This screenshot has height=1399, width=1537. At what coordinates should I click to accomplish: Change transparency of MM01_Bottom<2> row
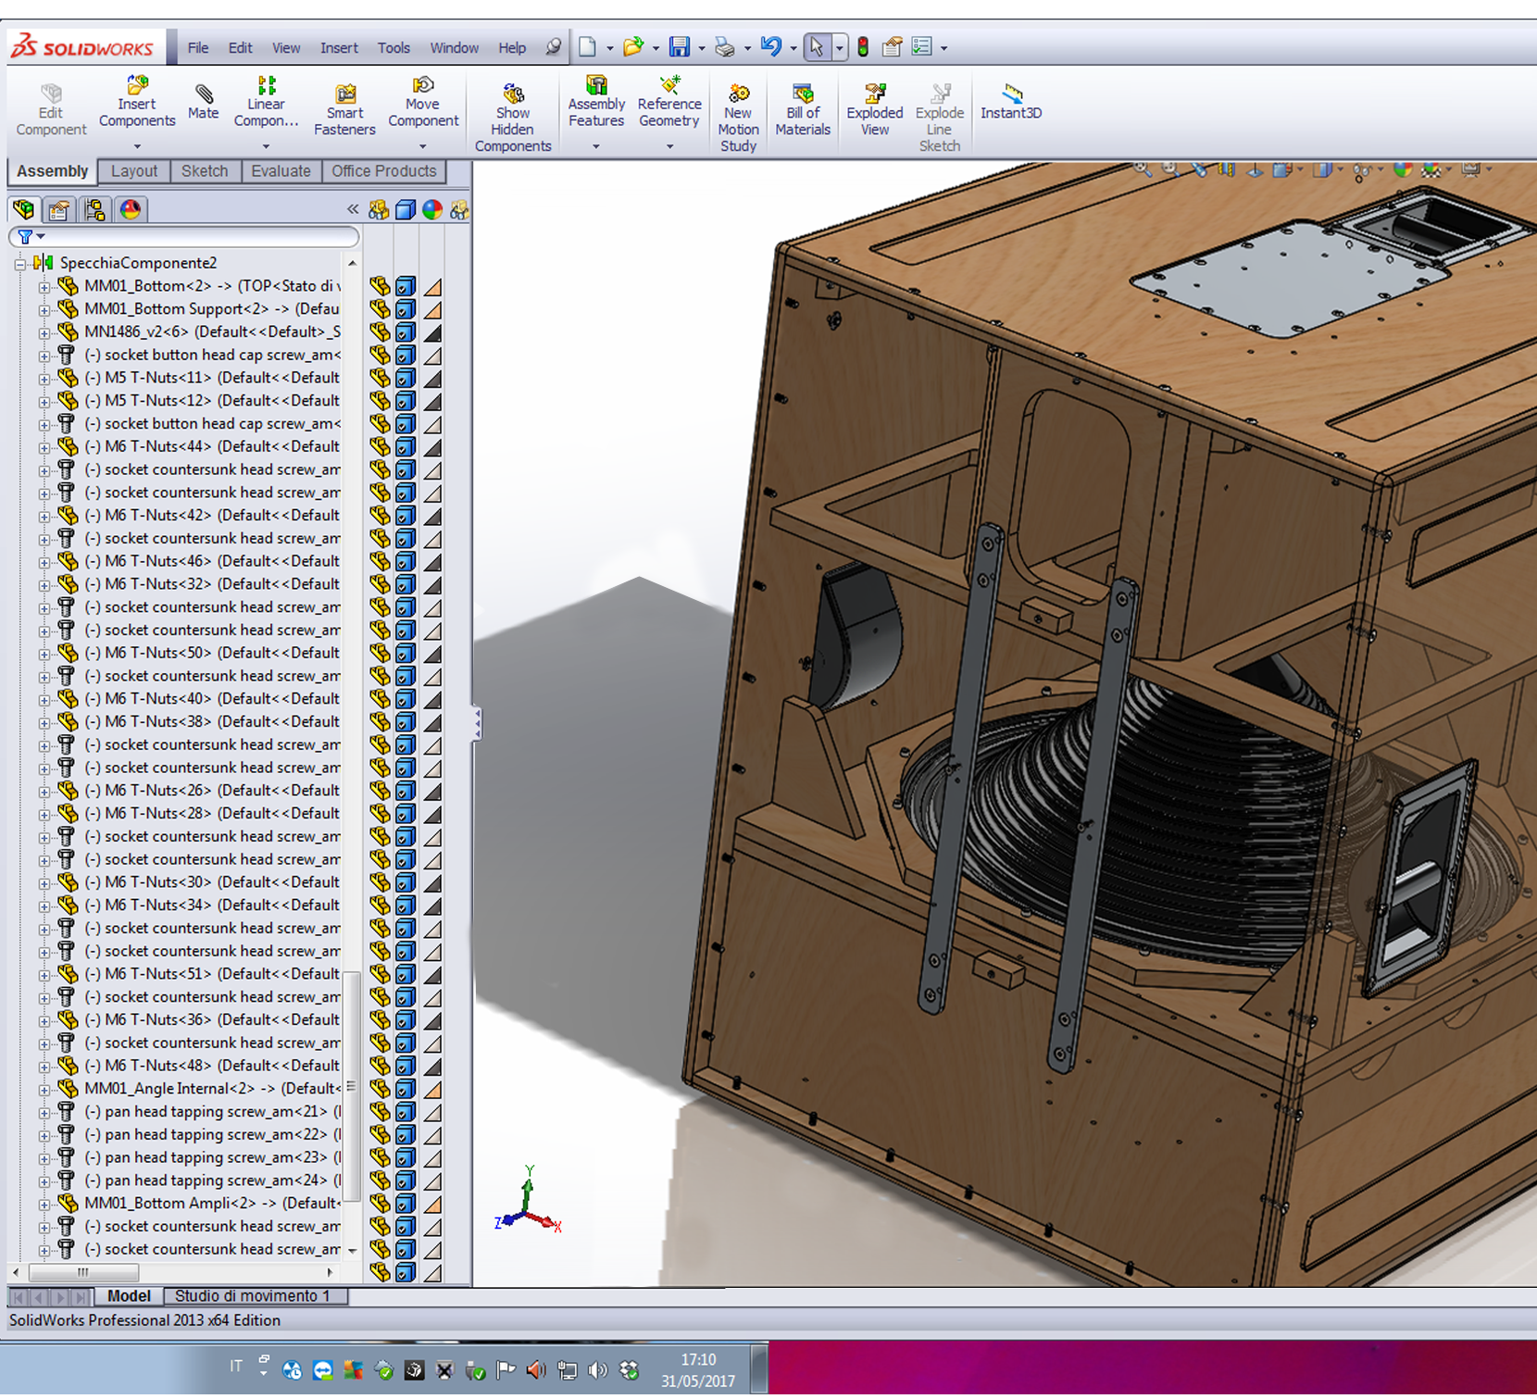432,286
